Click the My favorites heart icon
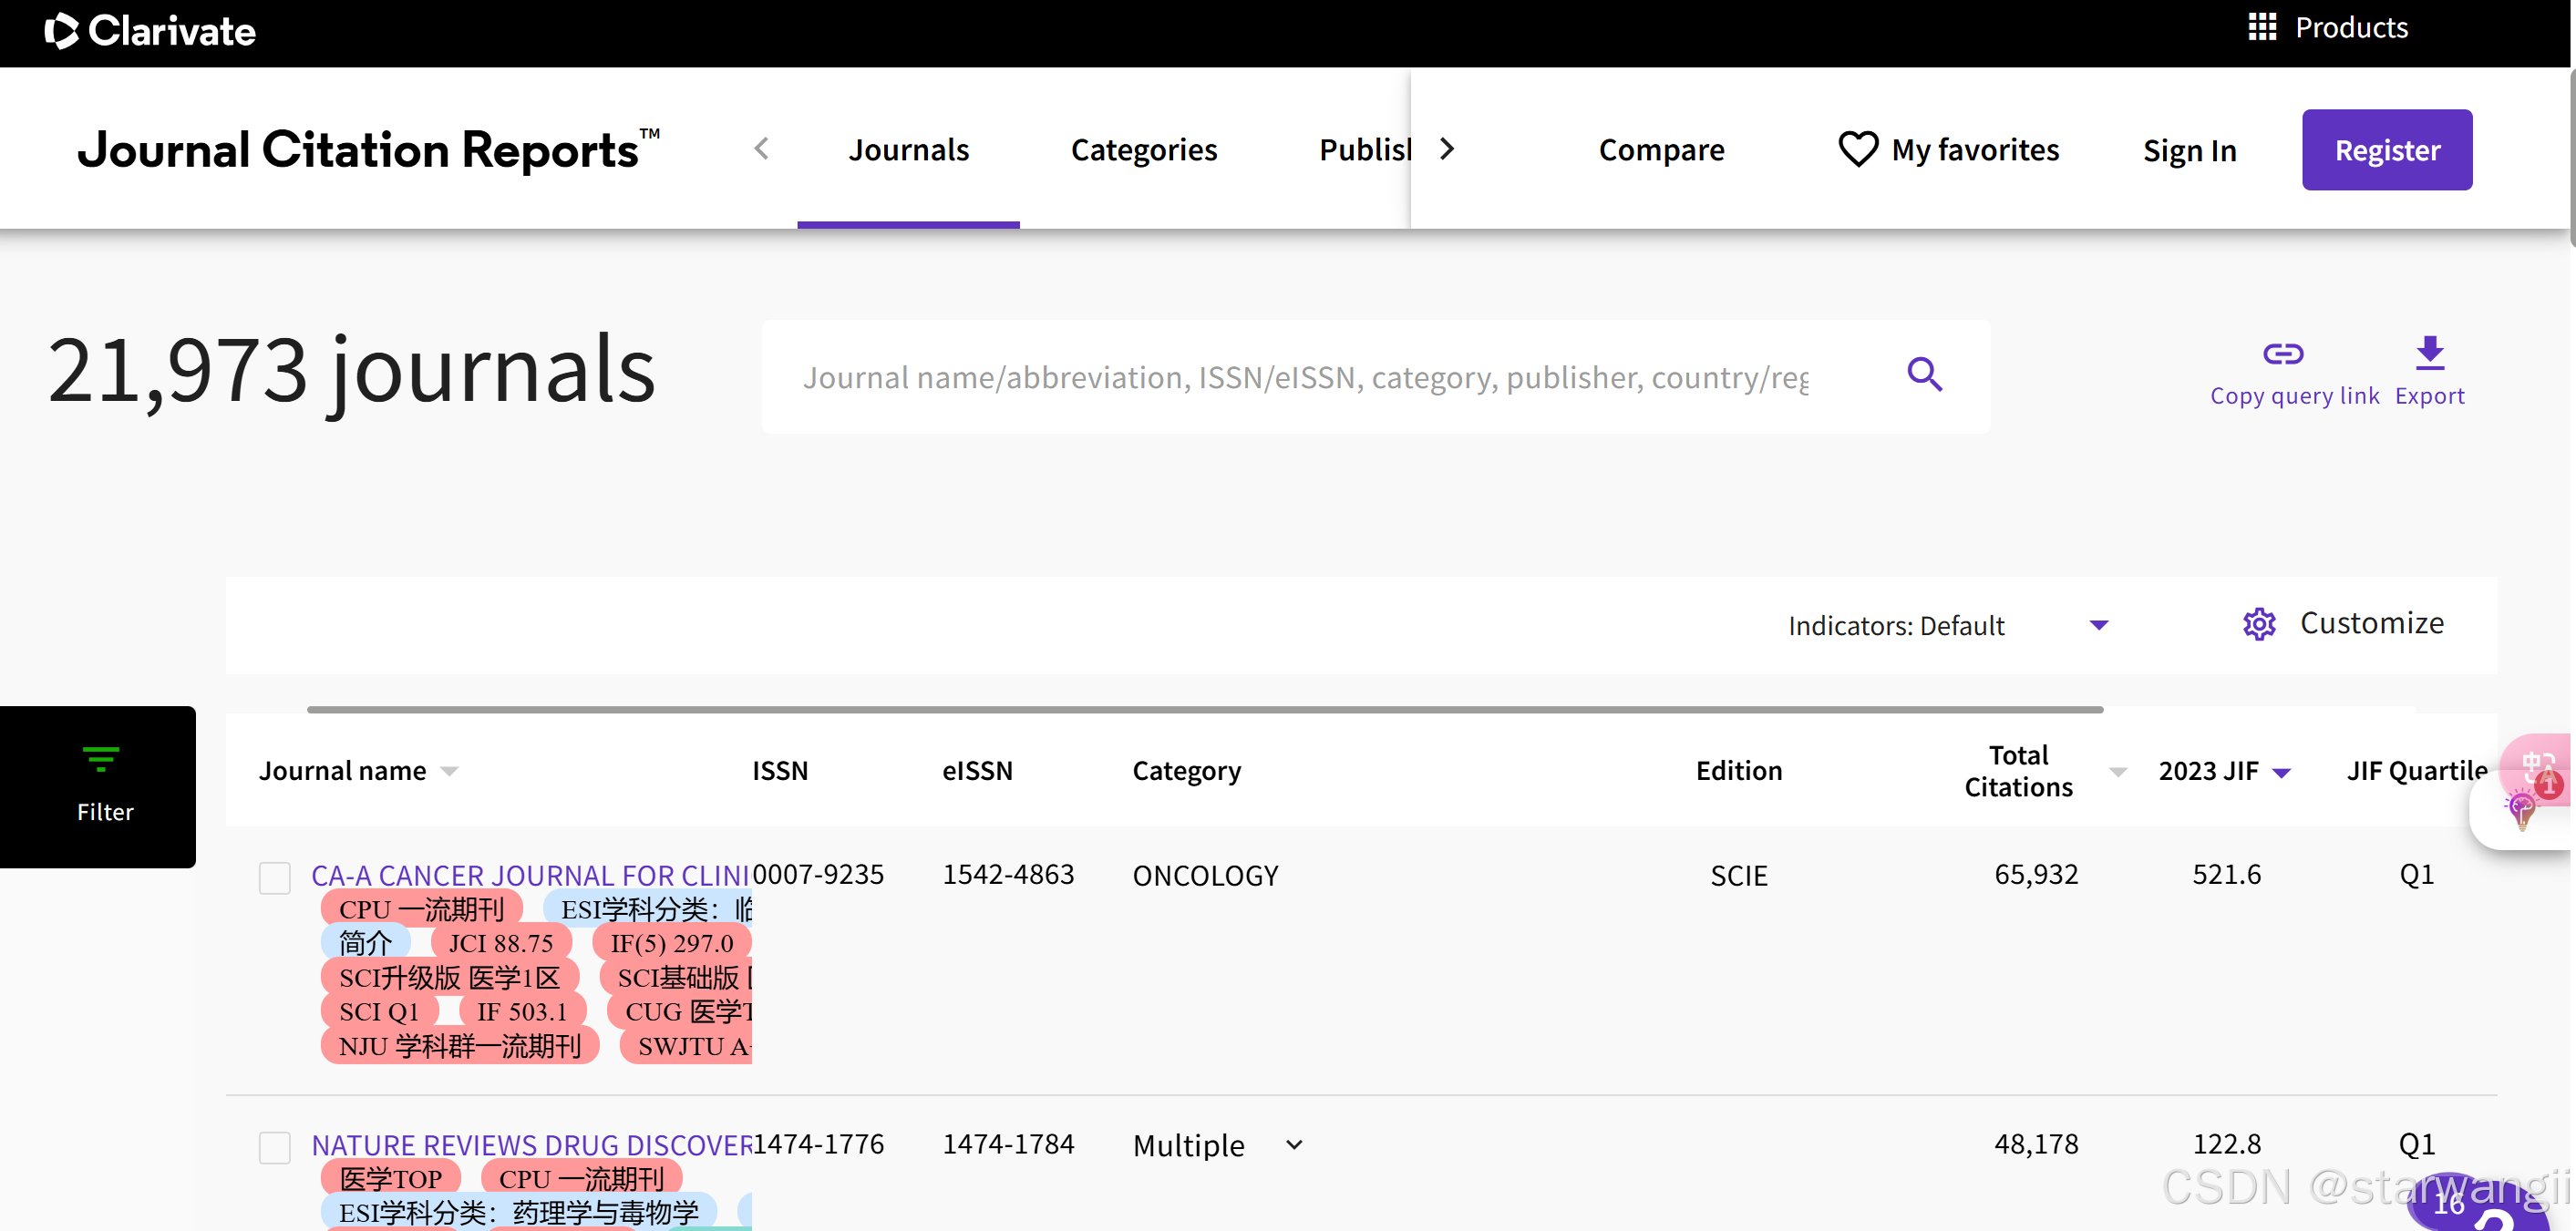 [x=1857, y=150]
